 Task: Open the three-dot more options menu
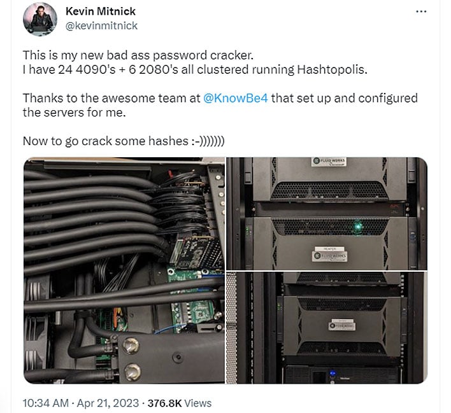point(421,11)
